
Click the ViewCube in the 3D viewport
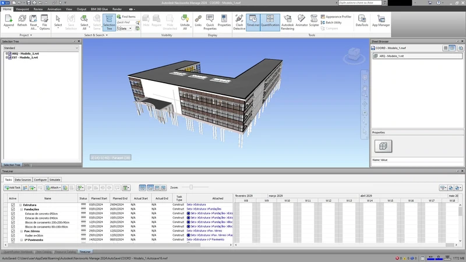pos(354,55)
